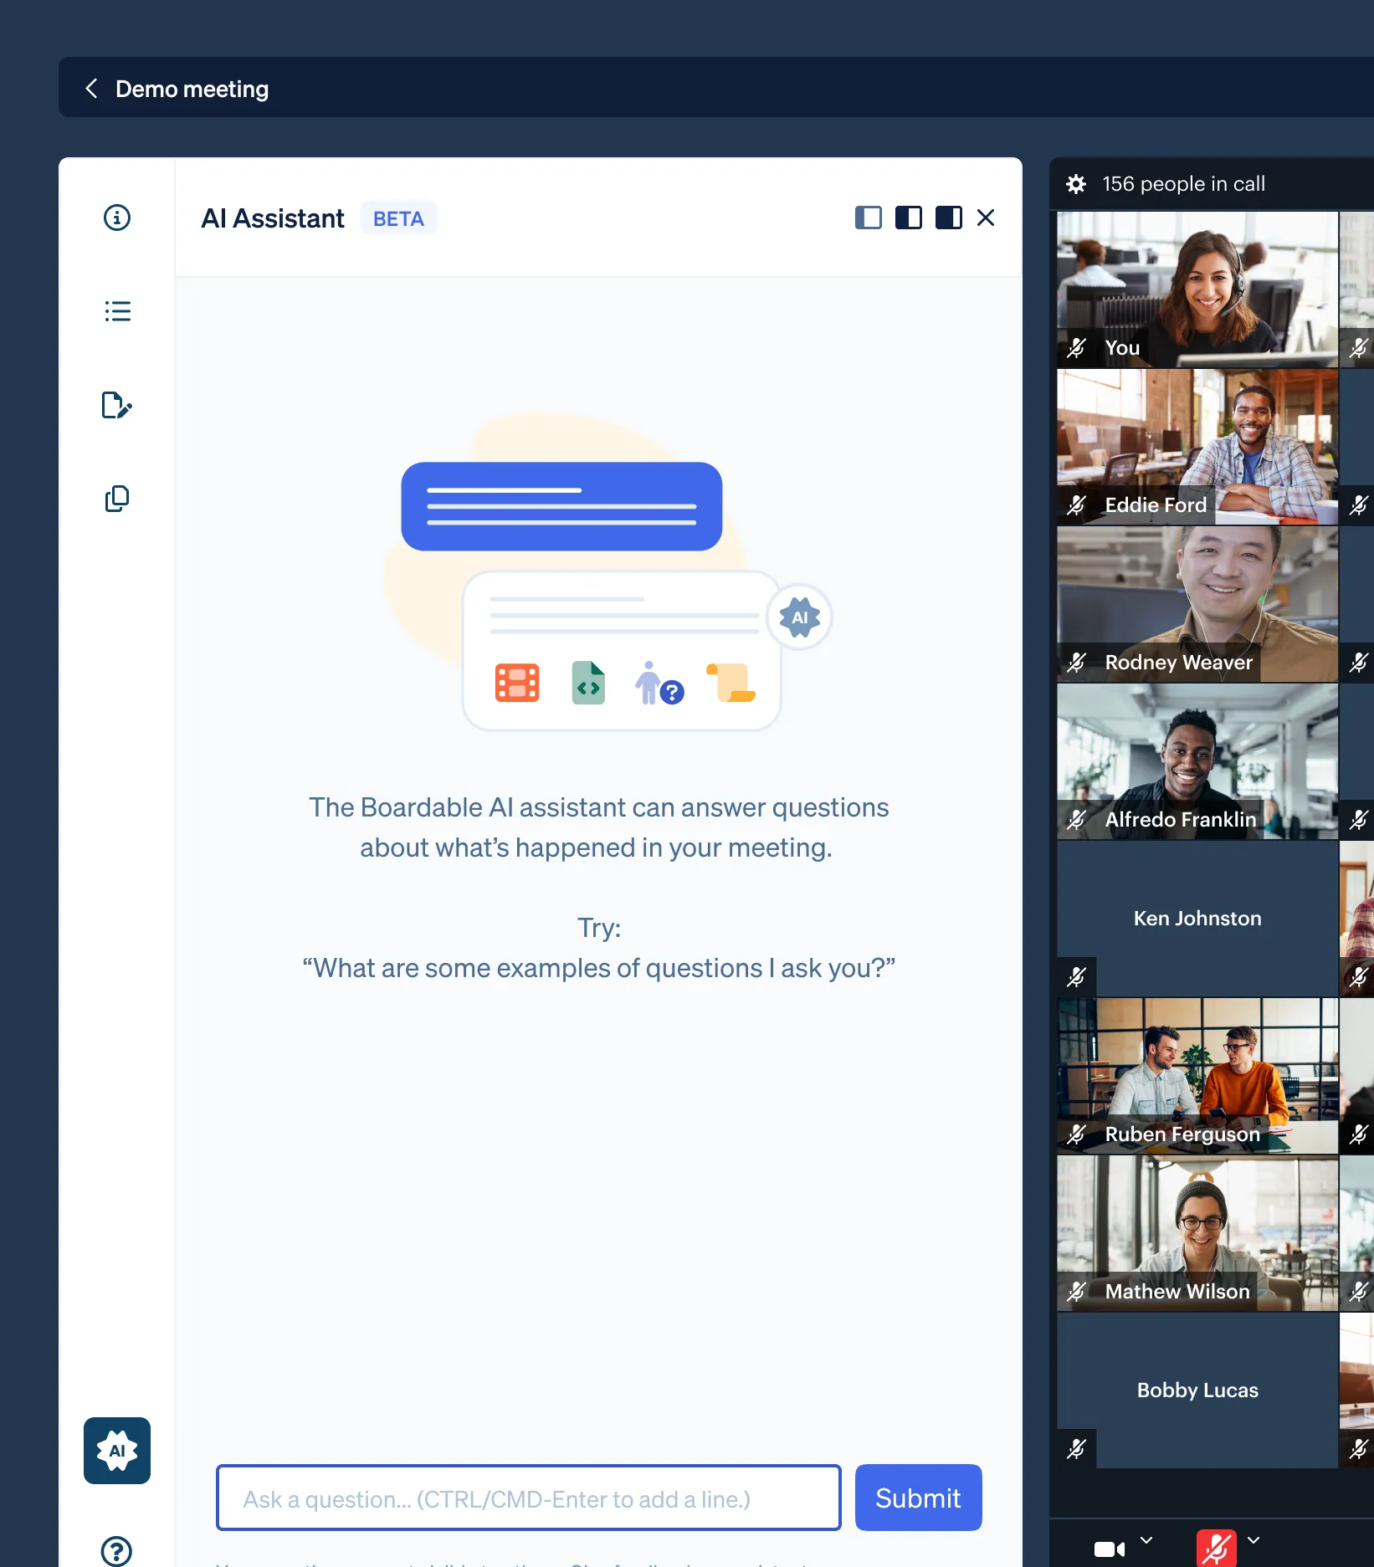Select the AI Assistant sidebar button
The width and height of the screenshot is (1374, 1567).
pos(117,1451)
